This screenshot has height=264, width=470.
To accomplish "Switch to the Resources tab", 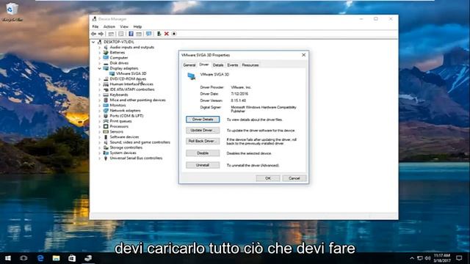I will [x=250, y=65].
